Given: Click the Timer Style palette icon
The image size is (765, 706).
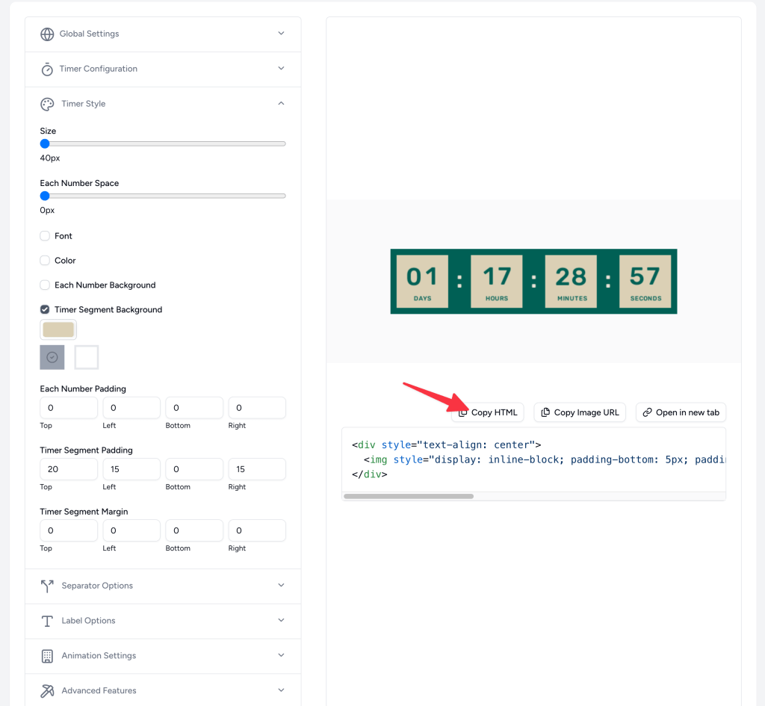Looking at the screenshot, I should click(47, 103).
